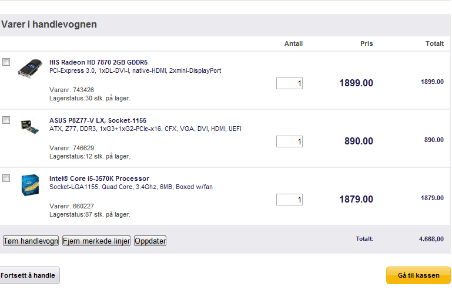Go to checkout with Gå til kassen
Viewport: 452px width, 290px height.
418,275
